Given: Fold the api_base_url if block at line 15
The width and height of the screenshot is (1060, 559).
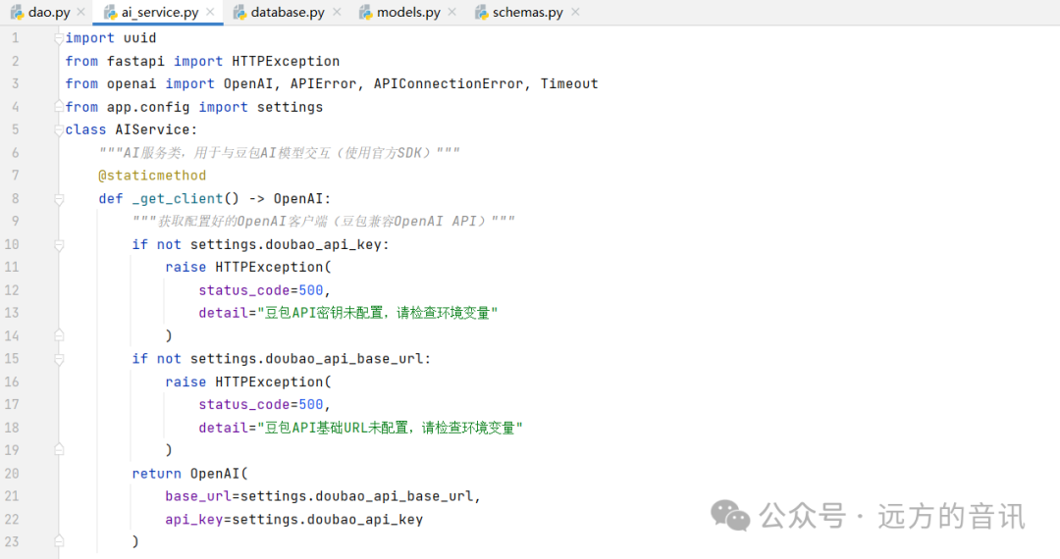Looking at the screenshot, I should coord(59,359).
